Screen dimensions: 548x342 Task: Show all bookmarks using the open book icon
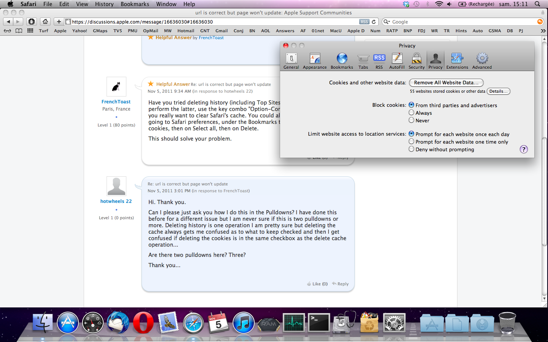[19, 31]
